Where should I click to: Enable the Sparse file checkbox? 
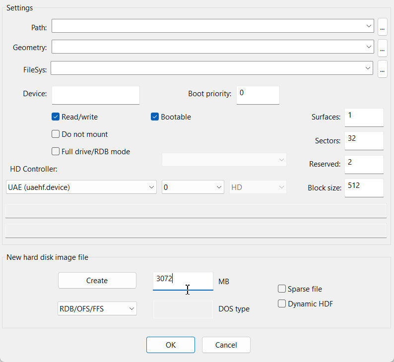[x=282, y=289]
